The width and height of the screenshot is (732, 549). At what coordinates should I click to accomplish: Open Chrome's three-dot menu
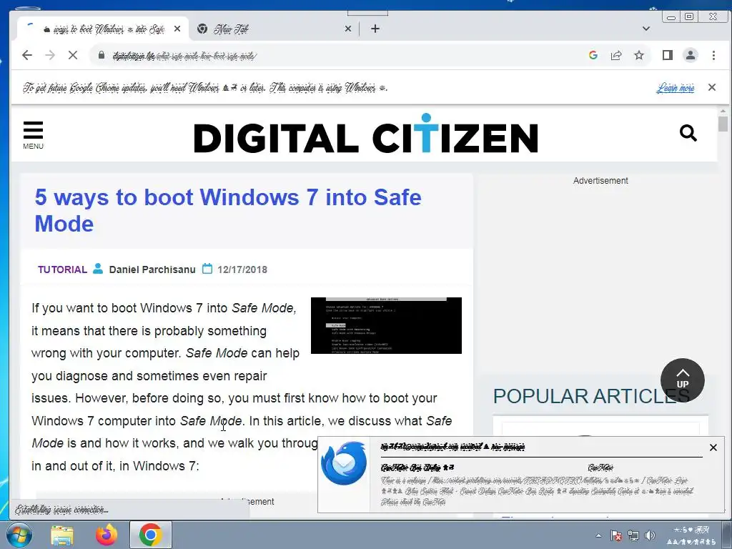[x=713, y=55]
